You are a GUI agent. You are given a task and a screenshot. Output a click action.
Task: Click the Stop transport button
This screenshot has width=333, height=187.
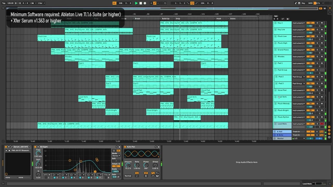(x=141, y=3)
